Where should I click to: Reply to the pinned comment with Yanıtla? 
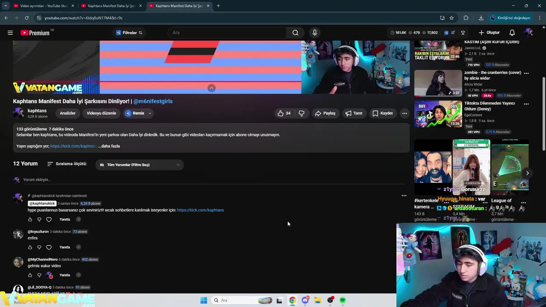65,220
